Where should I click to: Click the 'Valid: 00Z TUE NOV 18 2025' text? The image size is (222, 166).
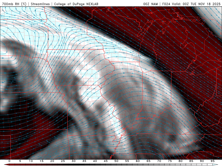[196, 4]
